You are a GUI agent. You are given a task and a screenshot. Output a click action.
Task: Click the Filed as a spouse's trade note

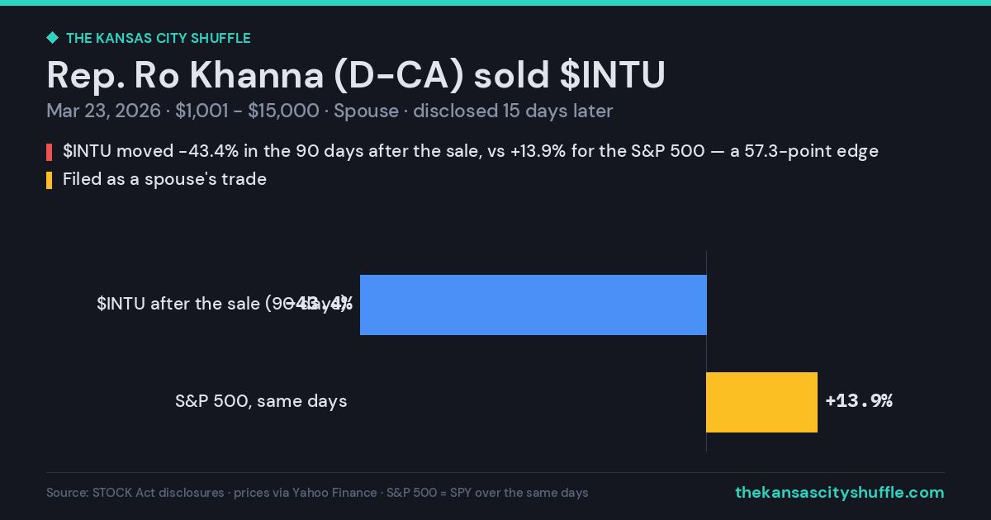click(x=164, y=179)
